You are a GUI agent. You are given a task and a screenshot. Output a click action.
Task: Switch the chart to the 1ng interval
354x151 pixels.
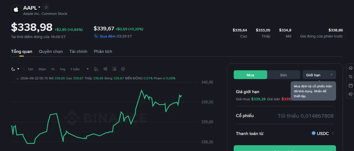click(63, 69)
